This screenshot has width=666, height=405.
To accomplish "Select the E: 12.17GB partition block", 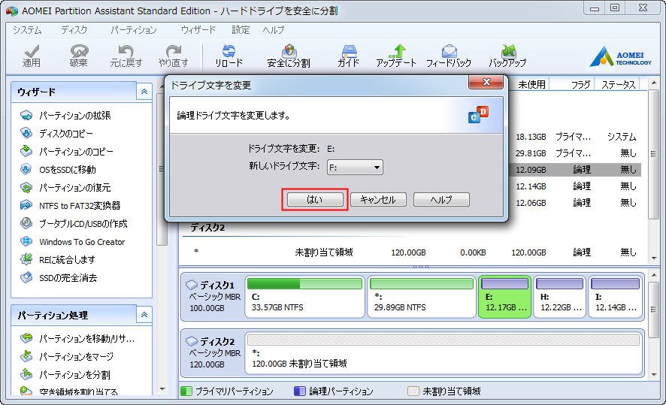I will click(504, 296).
